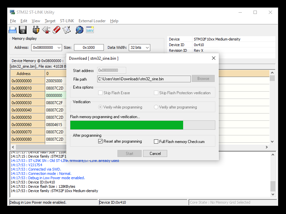286x214 pixels.
Task: Click the Address column header
Action: click(28, 74)
